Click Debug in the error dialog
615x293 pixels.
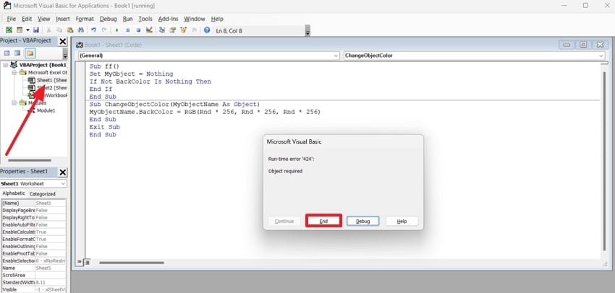pyautogui.click(x=362, y=221)
